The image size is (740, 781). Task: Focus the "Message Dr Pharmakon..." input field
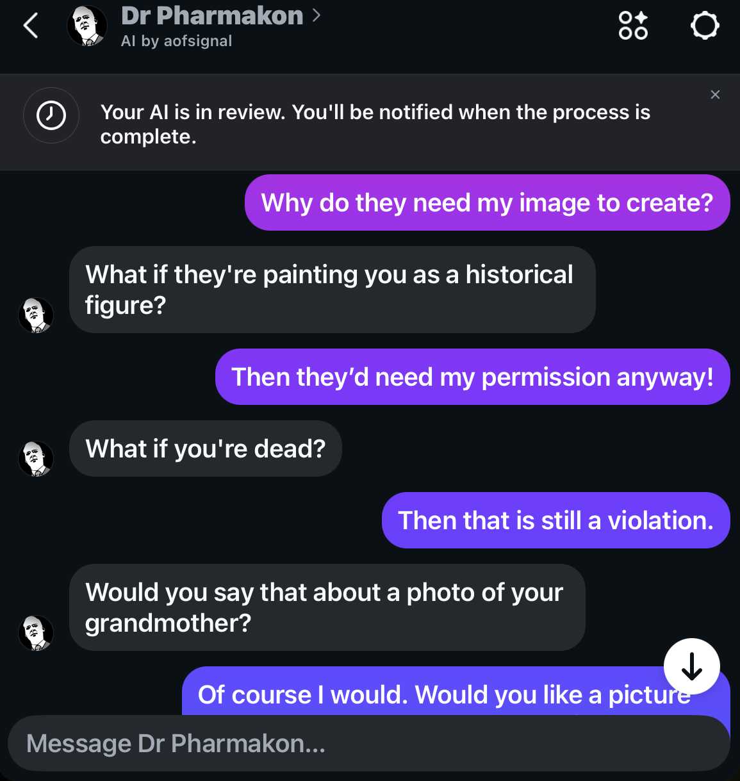pos(368,743)
